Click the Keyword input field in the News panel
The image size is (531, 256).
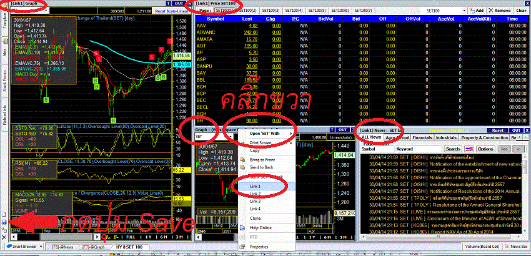pos(418,149)
